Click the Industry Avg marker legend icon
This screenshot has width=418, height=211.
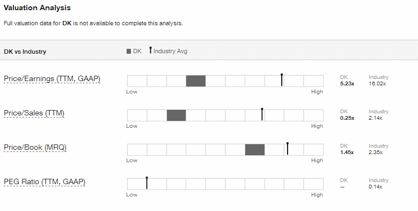[x=150, y=50]
